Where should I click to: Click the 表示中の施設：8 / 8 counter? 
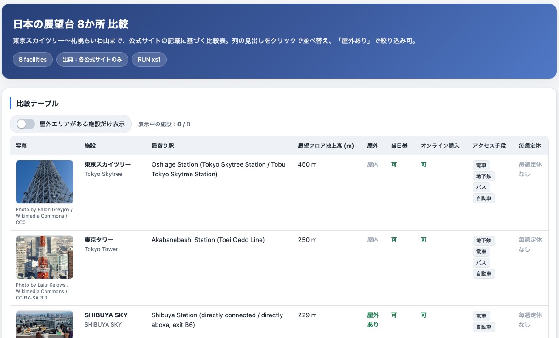click(164, 124)
